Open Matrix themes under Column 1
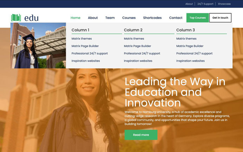Image resolution: width=243 pixels, height=152 pixels. tap(82, 39)
